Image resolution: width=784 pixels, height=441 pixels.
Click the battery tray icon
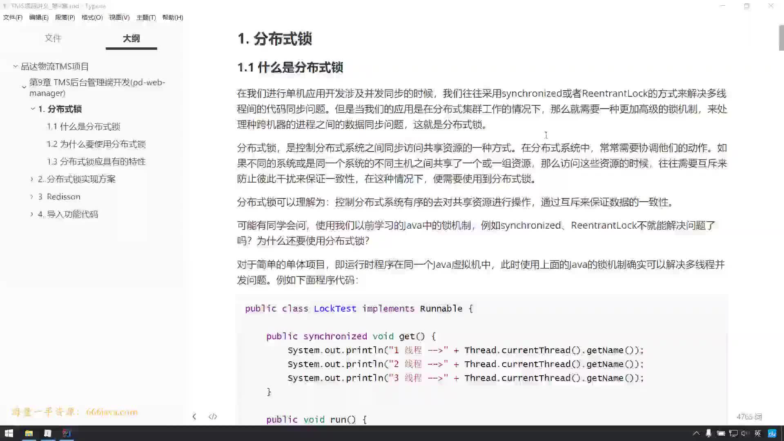click(x=721, y=433)
